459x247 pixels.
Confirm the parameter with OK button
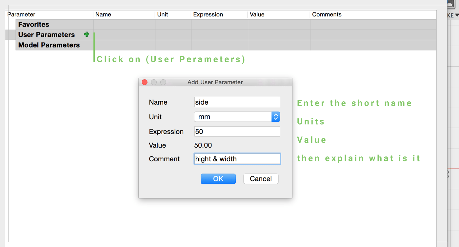coord(218,179)
